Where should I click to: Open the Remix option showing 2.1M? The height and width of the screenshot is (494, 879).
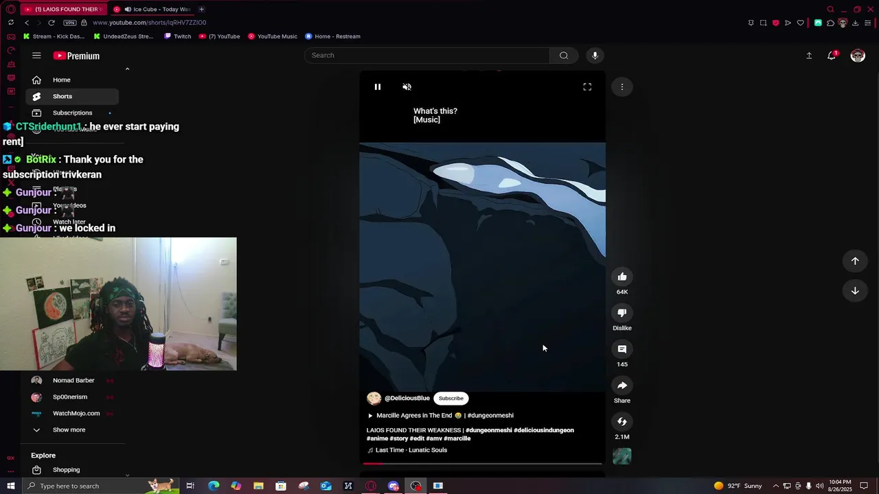(x=622, y=421)
